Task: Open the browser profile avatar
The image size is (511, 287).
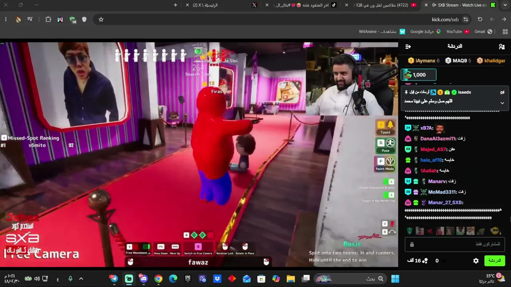Action: point(18,20)
